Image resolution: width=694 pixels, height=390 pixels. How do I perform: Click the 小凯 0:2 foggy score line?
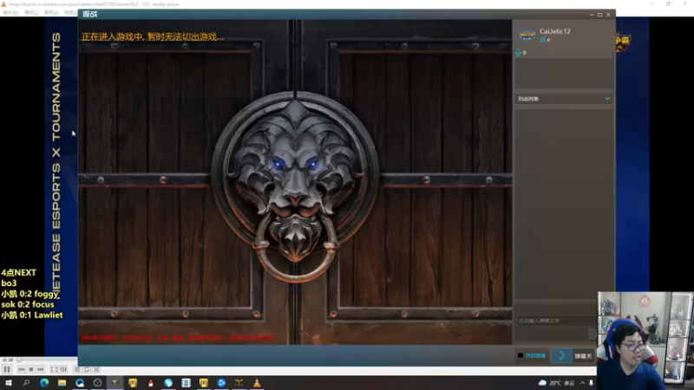click(30, 294)
